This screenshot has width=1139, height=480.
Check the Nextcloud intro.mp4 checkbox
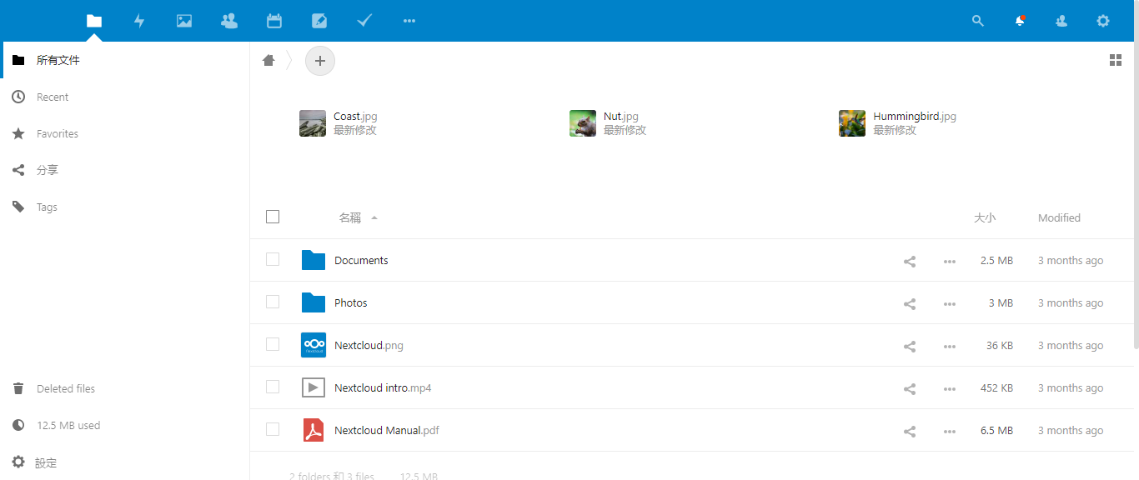click(273, 387)
